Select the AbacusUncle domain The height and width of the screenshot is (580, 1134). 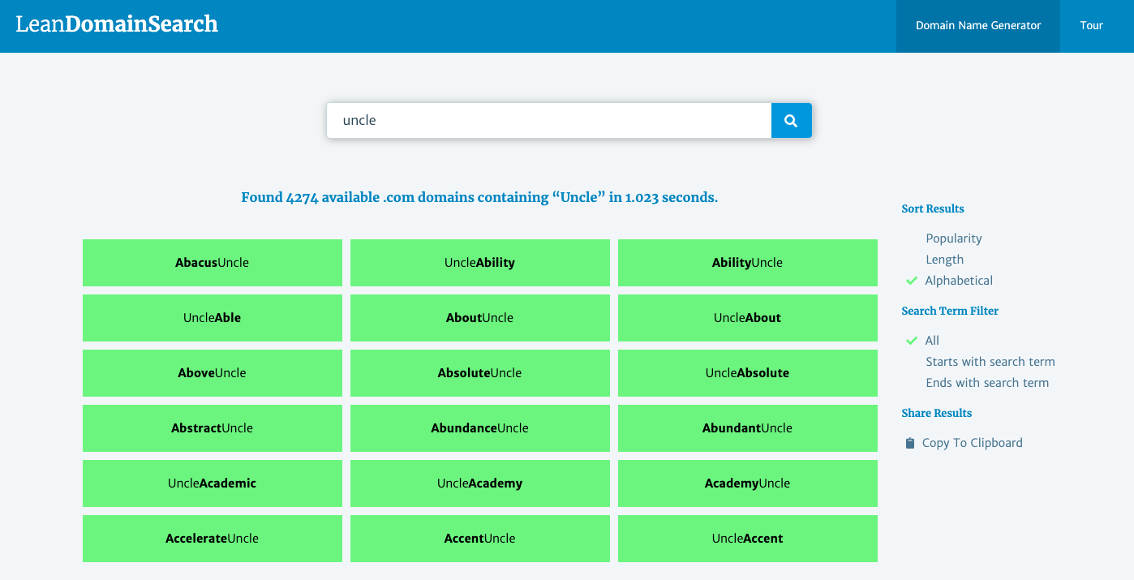(x=213, y=263)
